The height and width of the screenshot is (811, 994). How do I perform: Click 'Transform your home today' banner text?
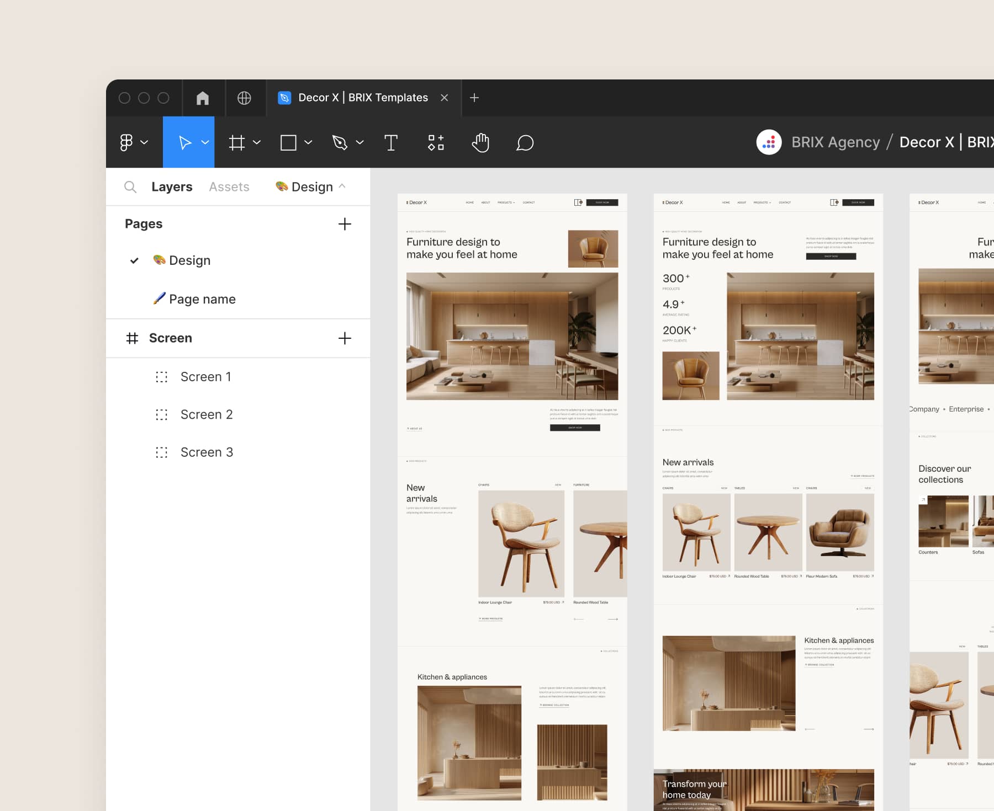(x=694, y=789)
